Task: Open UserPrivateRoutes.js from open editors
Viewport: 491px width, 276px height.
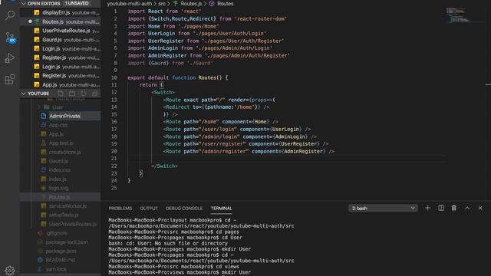Action: pos(61,31)
